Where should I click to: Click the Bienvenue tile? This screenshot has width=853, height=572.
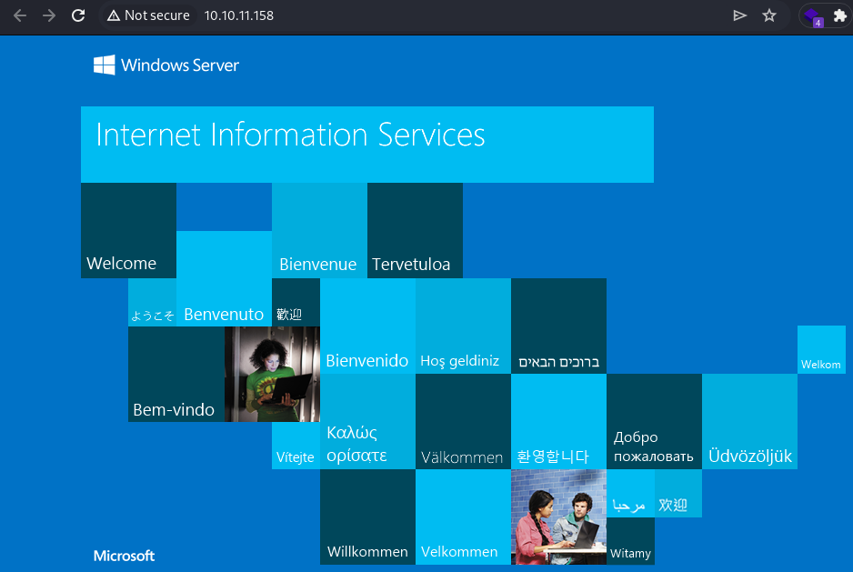[319, 230]
